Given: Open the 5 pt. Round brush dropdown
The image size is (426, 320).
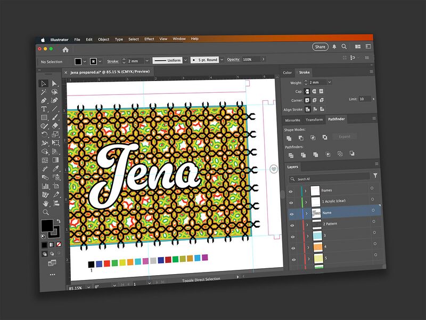Looking at the screenshot, I should coord(222,60).
